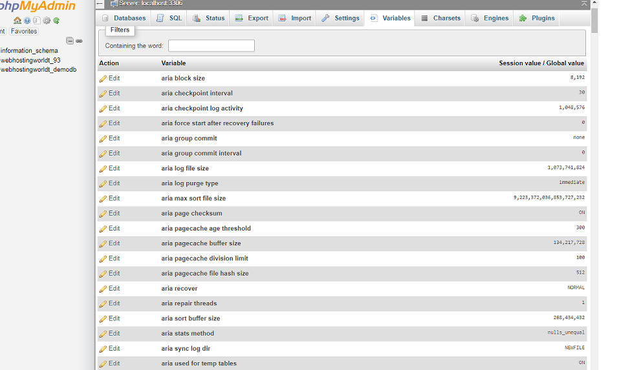The image size is (619, 370).
Task: Open the Databases tab
Action: click(x=124, y=18)
